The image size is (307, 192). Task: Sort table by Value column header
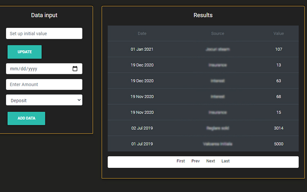(278, 34)
